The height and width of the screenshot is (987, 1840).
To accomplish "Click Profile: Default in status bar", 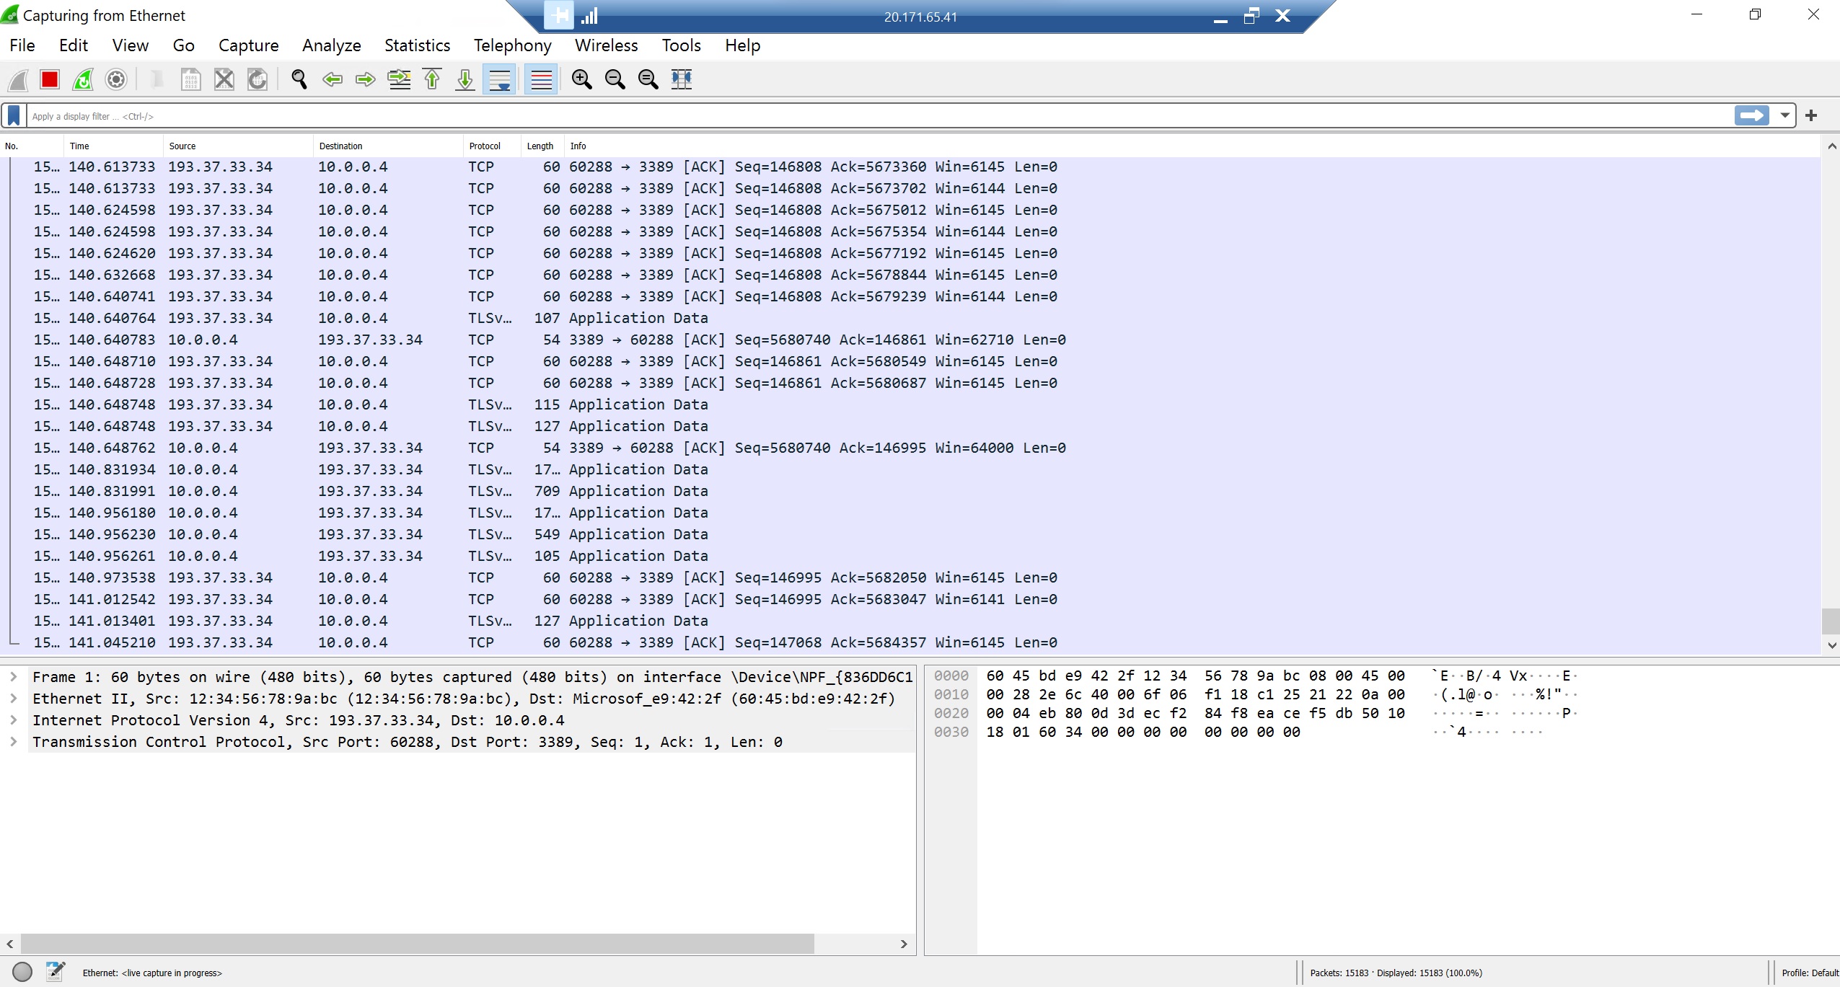I will (1810, 973).
